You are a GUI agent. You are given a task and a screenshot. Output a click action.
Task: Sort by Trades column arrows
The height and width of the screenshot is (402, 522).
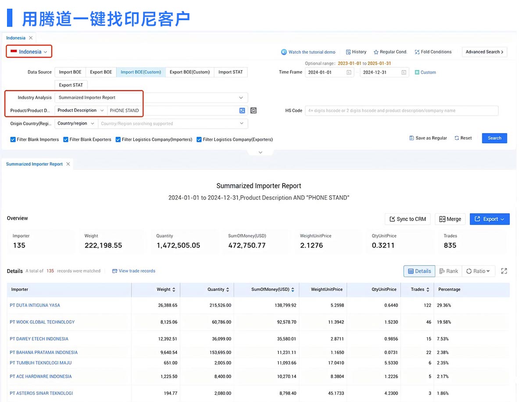click(x=428, y=290)
